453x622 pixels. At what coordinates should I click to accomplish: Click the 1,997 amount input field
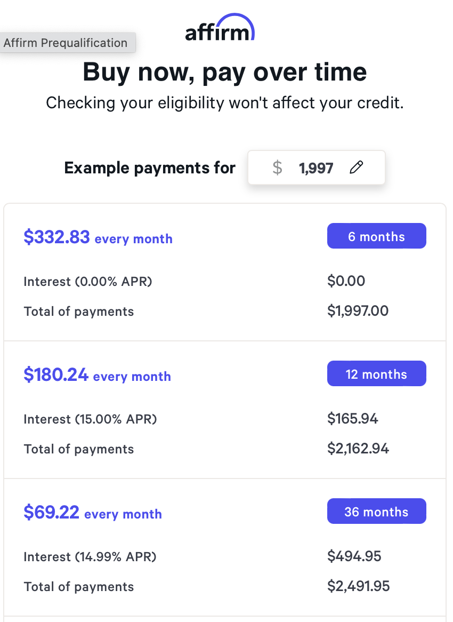click(x=316, y=169)
